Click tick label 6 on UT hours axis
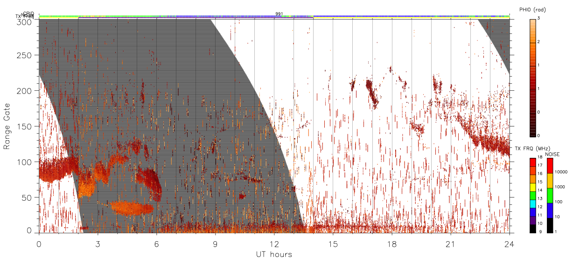The width and height of the screenshot is (573, 264). [x=156, y=244]
